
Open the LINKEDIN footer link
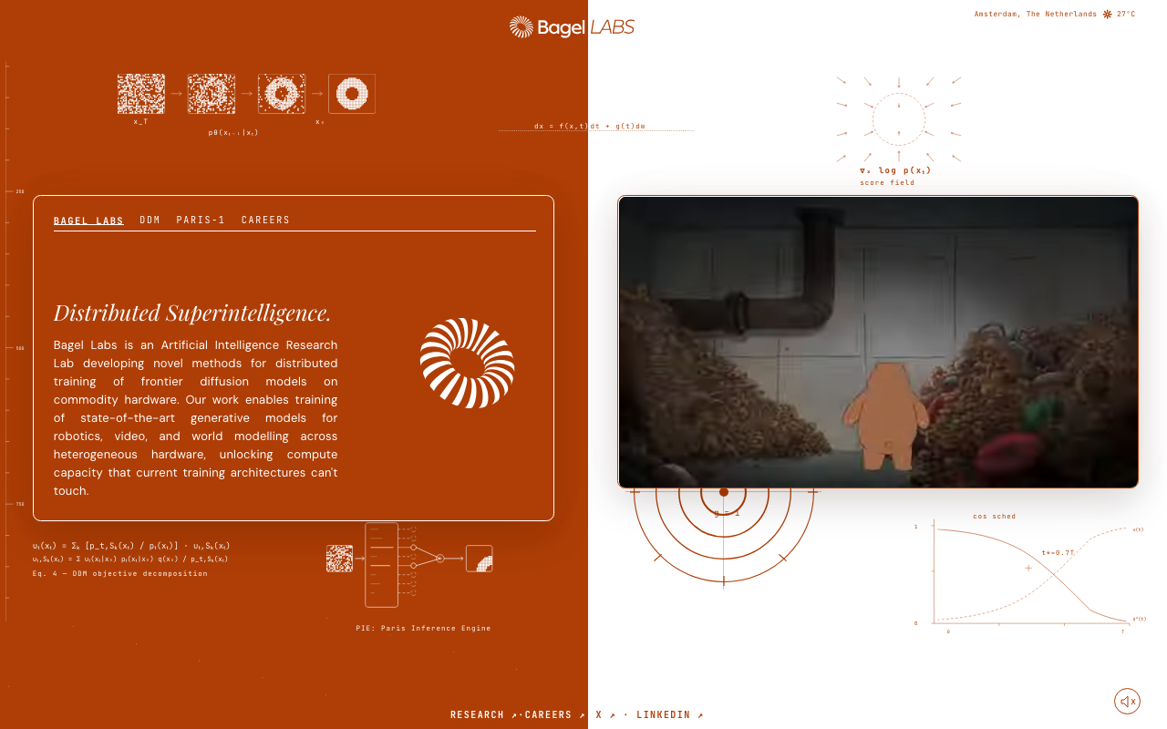[669, 715]
